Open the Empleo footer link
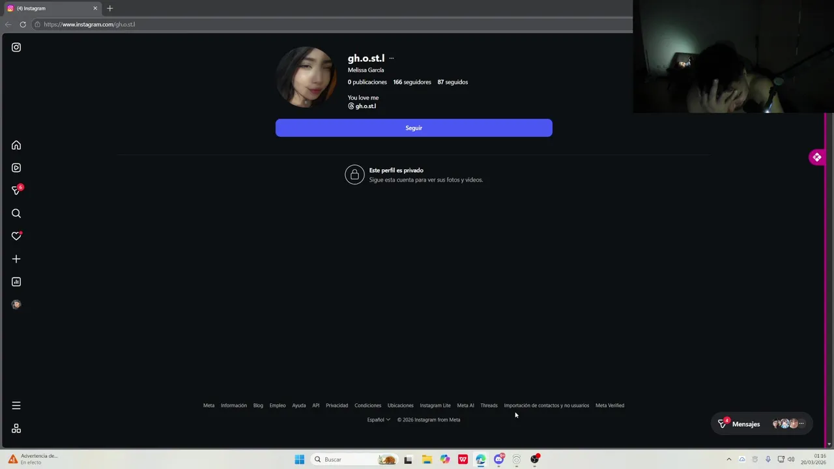 click(x=278, y=405)
